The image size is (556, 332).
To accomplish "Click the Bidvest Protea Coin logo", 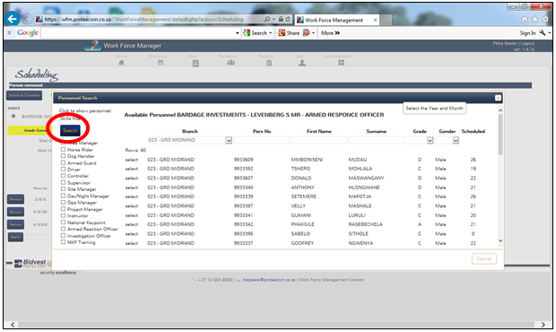I will pos(30,264).
